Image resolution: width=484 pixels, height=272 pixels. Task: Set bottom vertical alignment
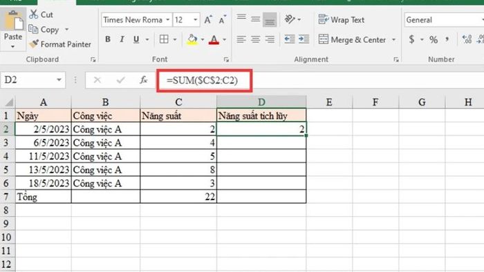(x=270, y=20)
